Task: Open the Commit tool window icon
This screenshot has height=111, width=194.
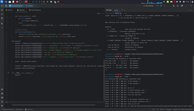Action: pos(2,14)
